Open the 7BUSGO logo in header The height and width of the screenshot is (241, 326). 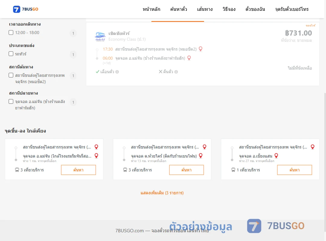point(26,9)
